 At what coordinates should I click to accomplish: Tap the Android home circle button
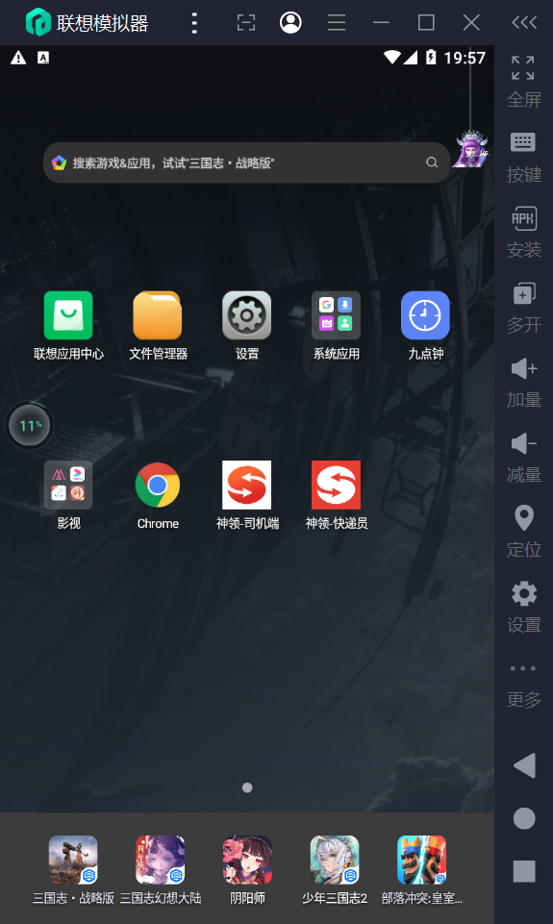(524, 818)
